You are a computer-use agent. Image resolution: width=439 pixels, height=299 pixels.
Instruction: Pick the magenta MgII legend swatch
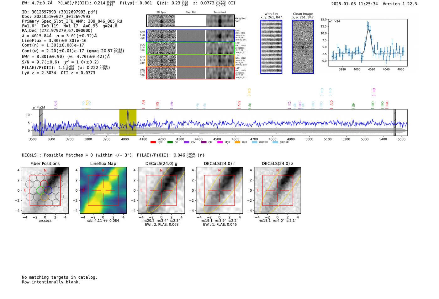pyautogui.click(x=220, y=142)
